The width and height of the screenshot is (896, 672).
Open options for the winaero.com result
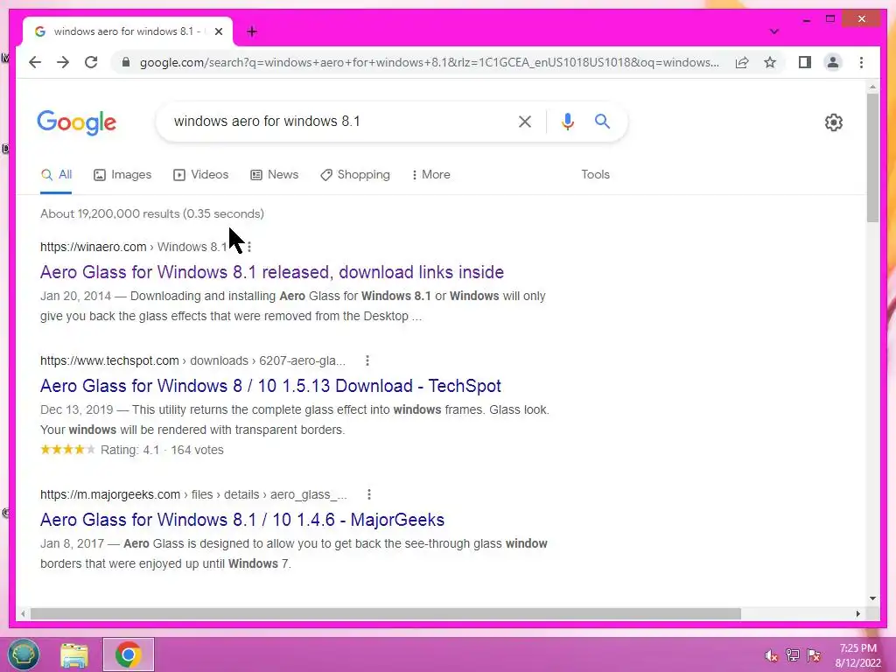(x=249, y=247)
